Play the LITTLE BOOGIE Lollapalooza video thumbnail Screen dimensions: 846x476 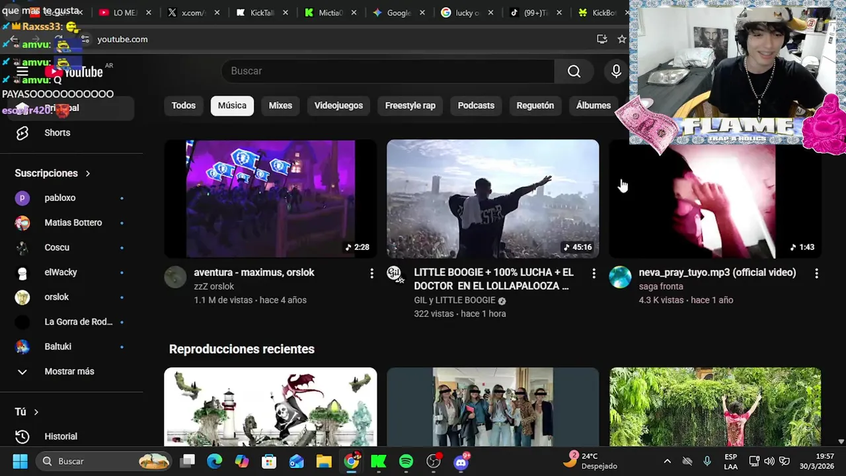(x=493, y=198)
